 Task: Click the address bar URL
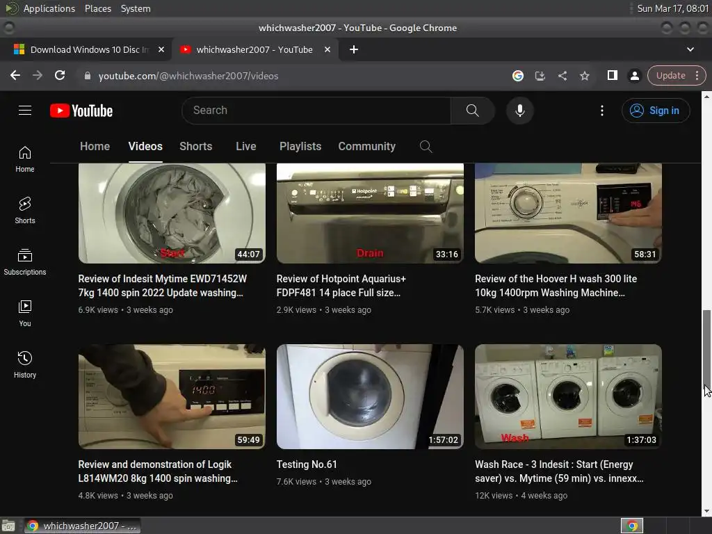pyautogui.click(x=188, y=76)
